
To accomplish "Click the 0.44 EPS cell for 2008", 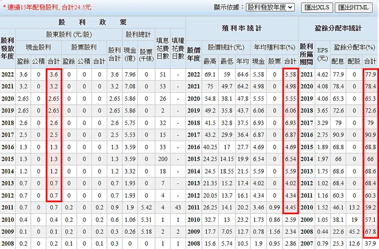I will click(323, 232).
